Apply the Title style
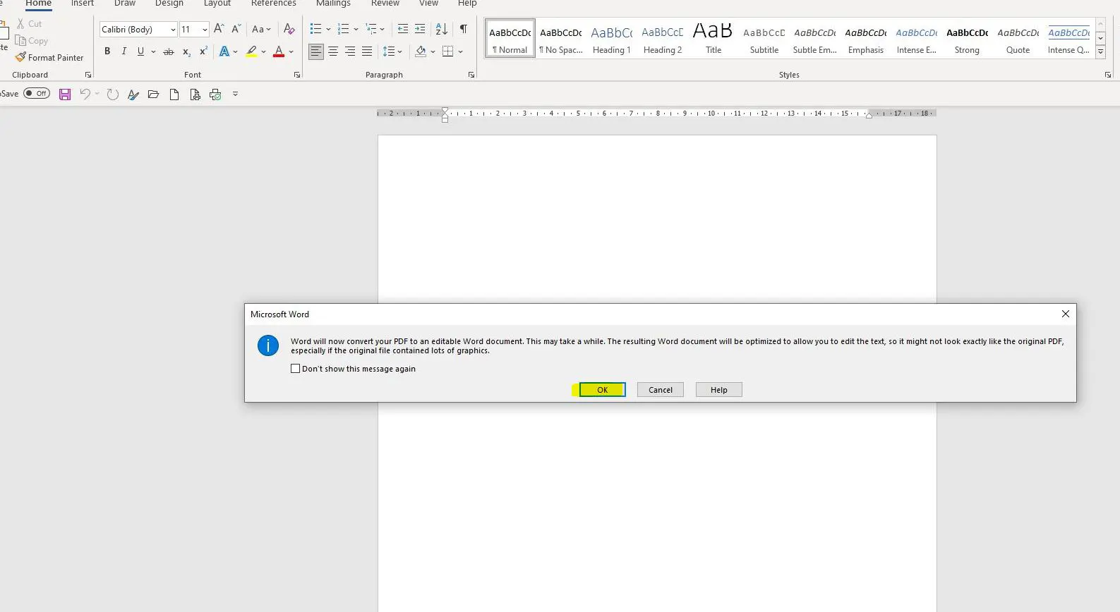1120x612 pixels. click(713, 39)
